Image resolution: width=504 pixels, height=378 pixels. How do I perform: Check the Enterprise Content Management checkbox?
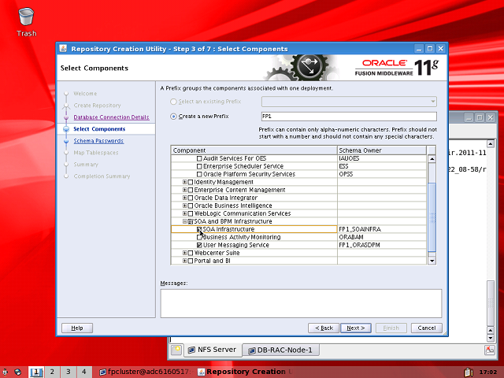pos(191,190)
